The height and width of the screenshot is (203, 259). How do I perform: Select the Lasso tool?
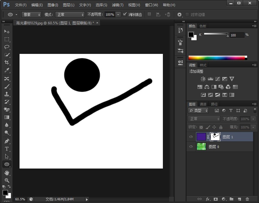[x=7, y=47]
